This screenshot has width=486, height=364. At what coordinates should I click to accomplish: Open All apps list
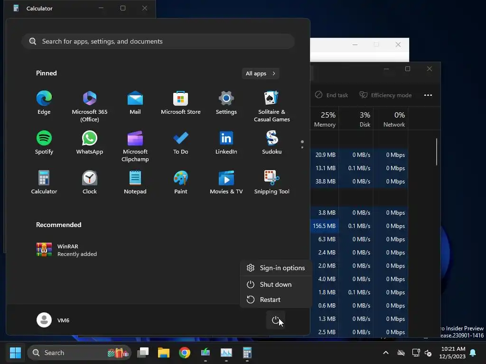point(261,73)
